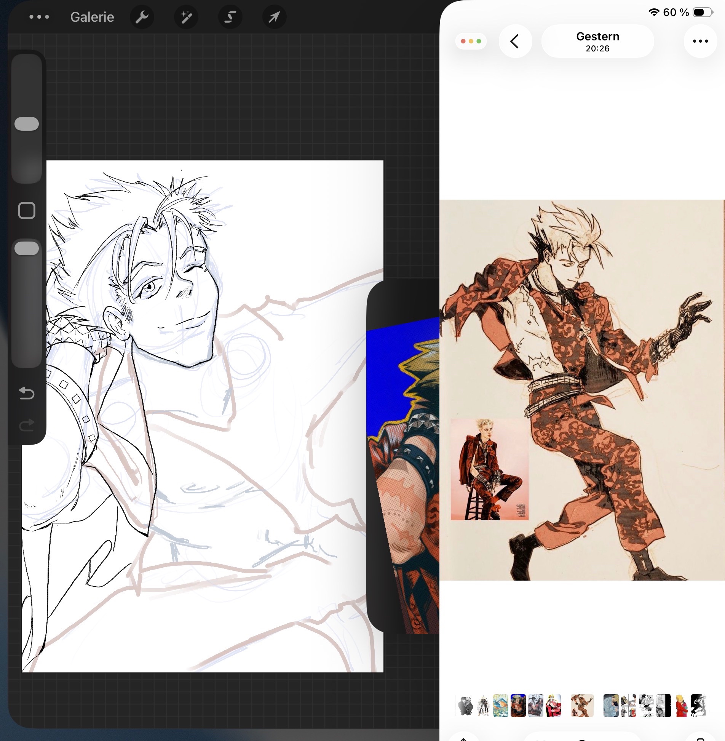Image resolution: width=725 pixels, height=741 pixels.
Task: Select the Transform arrow tool
Action: (x=274, y=17)
